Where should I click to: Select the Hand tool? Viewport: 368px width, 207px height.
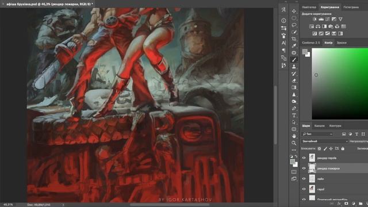tap(294, 136)
